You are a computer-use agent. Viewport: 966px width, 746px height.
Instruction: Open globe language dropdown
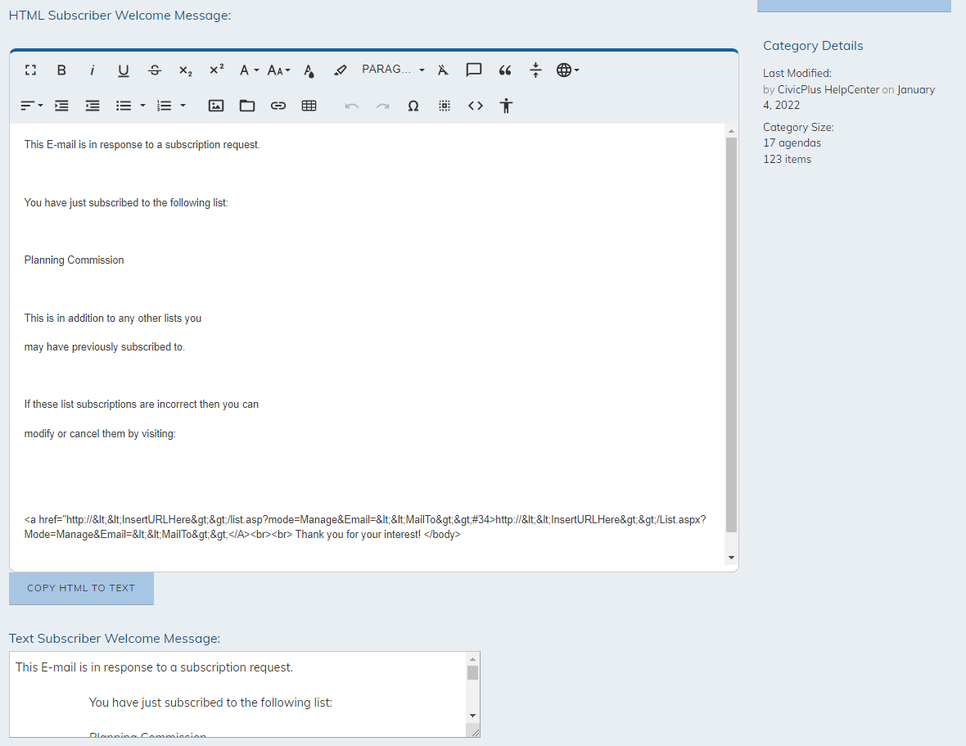(x=567, y=70)
